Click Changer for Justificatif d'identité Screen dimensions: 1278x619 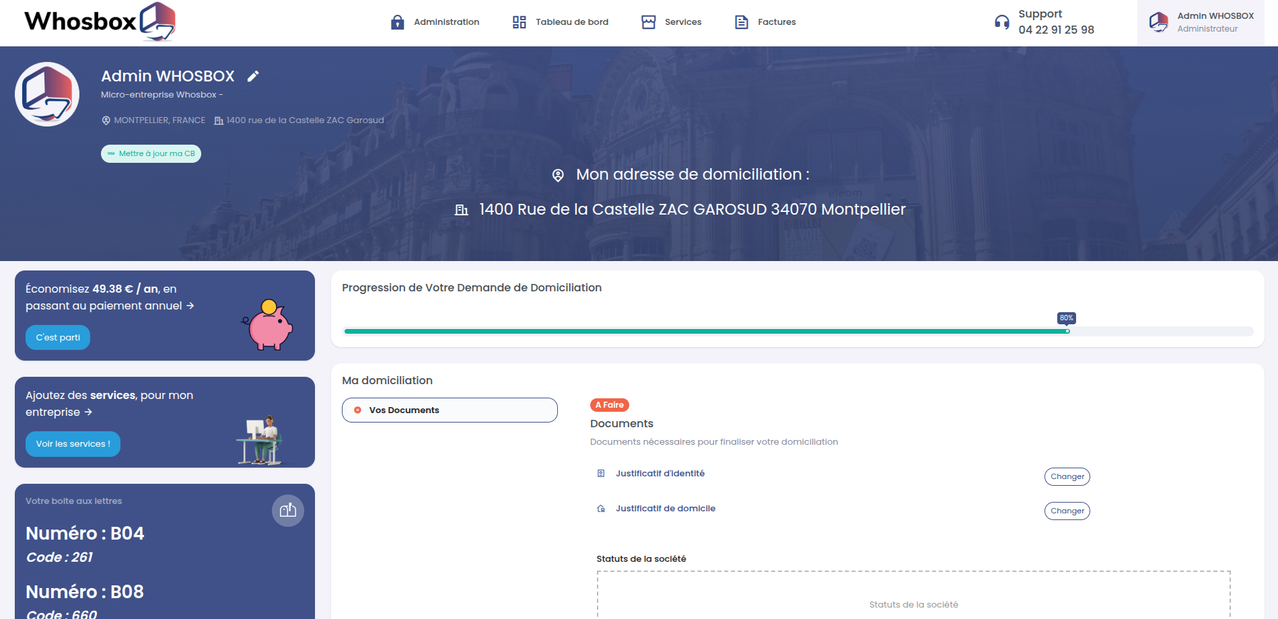click(x=1067, y=476)
